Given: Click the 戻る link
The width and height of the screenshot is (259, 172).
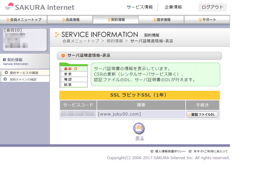Looking at the screenshot, I should coord(140,138).
